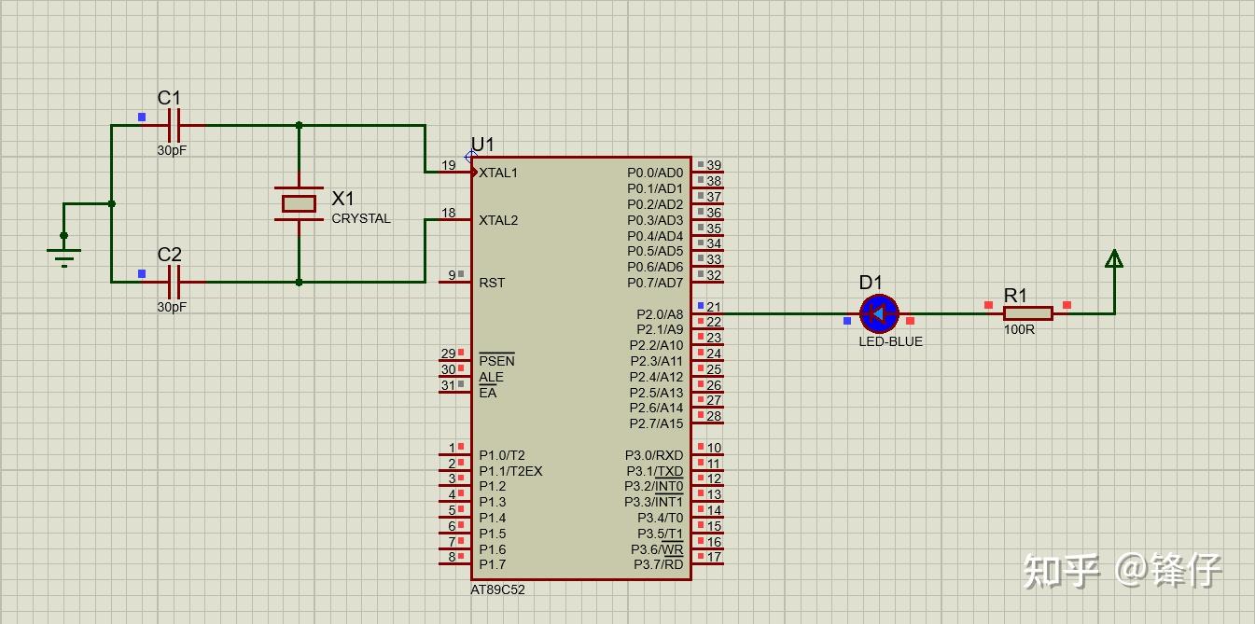1255x624 pixels.
Task: Click the C1 reference label
Action: pyautogui.click(x=169, y=98)
